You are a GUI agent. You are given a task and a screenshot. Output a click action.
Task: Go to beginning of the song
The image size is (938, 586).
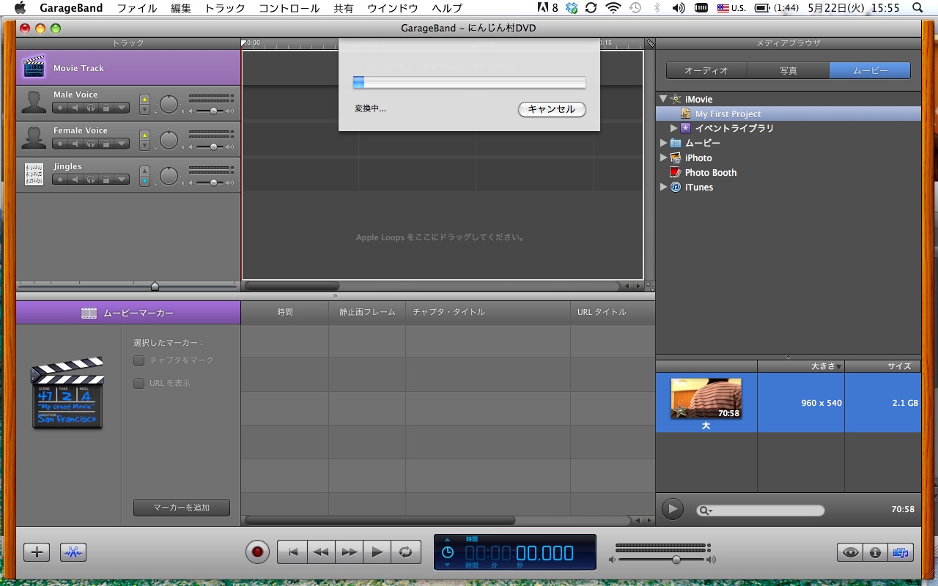(292, 552)
